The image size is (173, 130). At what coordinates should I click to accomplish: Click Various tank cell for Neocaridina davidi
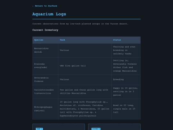pyautogui.click(x=85, y=50)
